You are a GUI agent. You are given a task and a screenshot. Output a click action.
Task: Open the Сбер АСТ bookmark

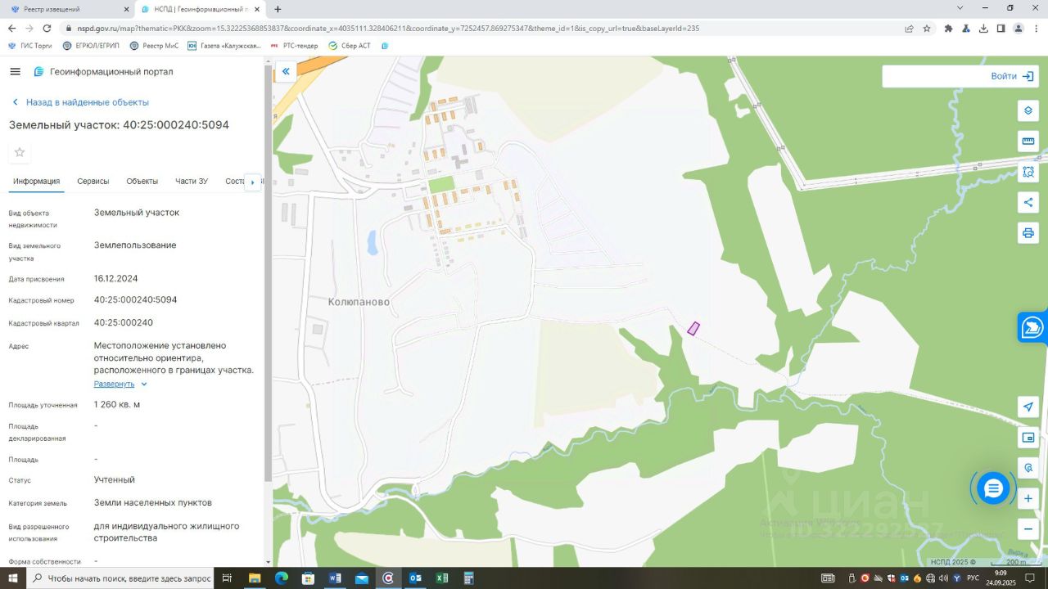pyautogui.click(x=350, y=46)
